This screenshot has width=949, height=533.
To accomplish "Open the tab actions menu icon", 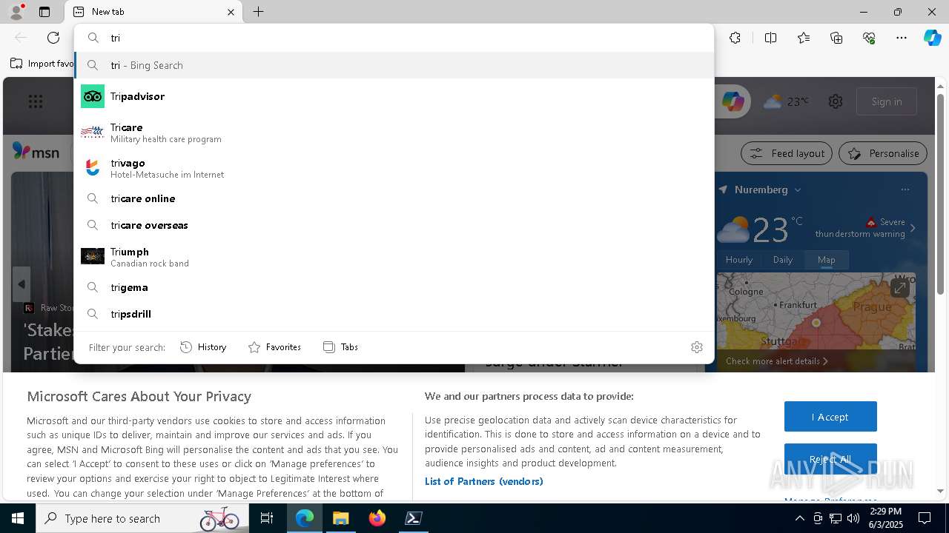I will tap(44, 12).
